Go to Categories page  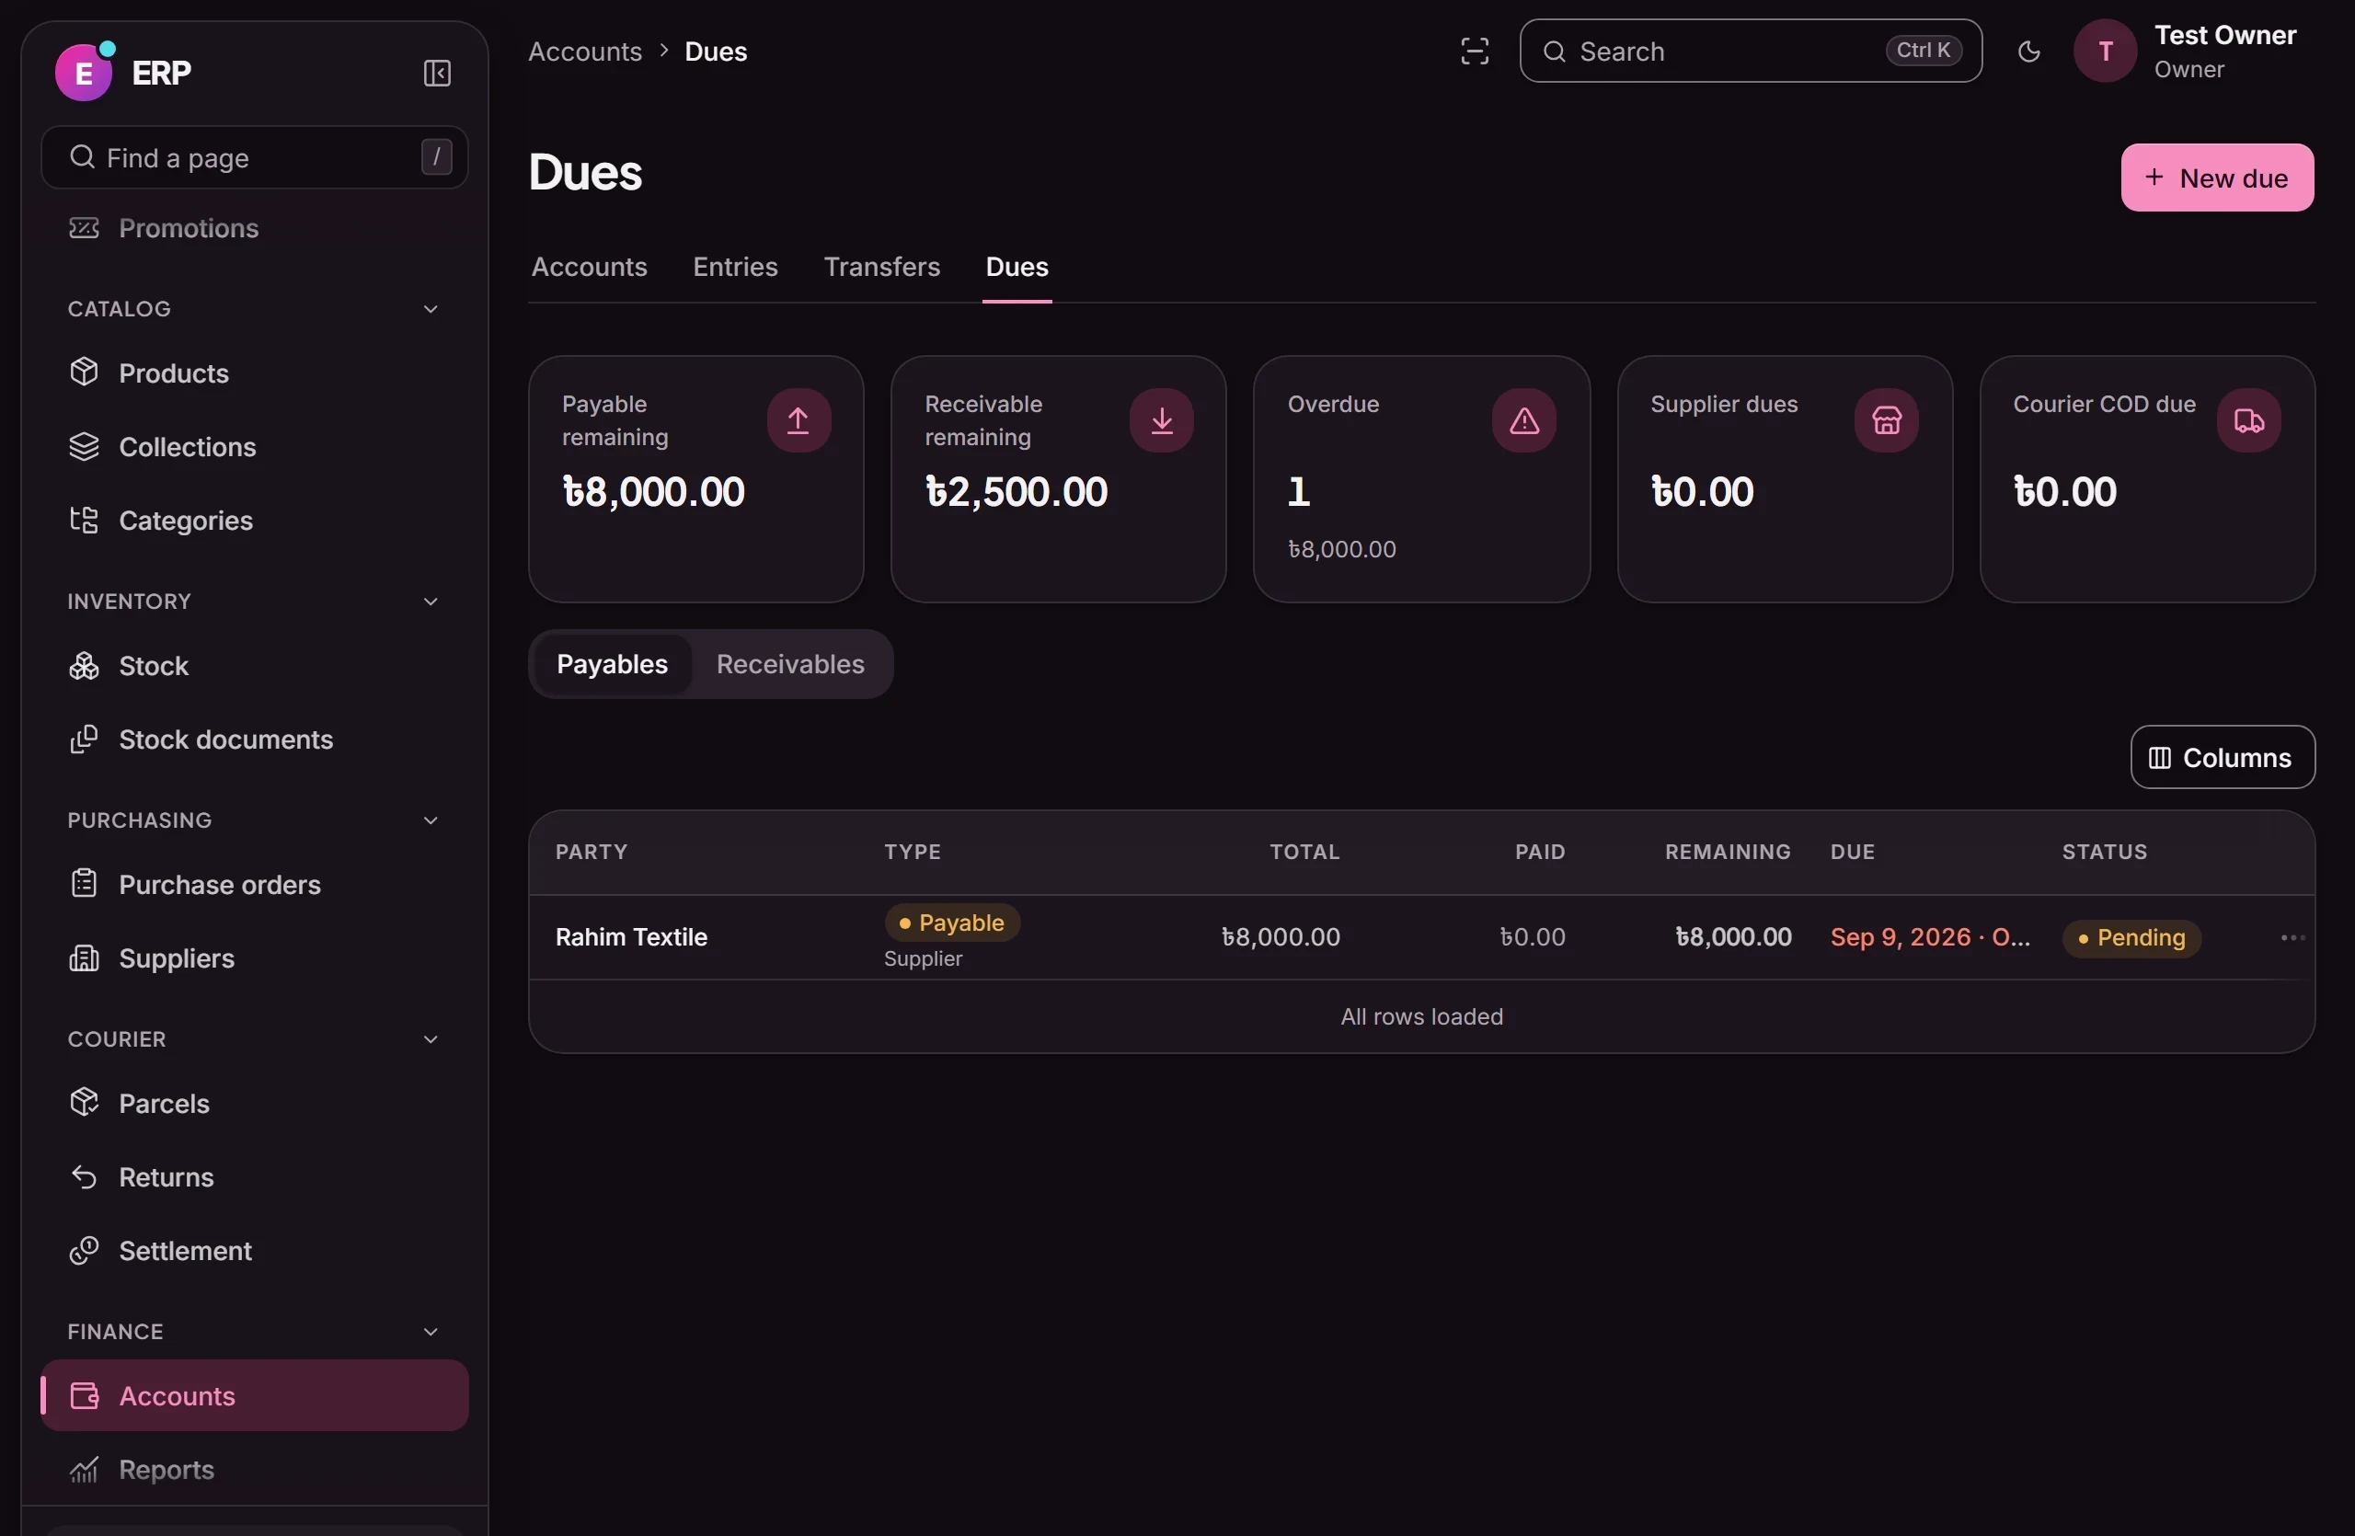tap(254, 521)
